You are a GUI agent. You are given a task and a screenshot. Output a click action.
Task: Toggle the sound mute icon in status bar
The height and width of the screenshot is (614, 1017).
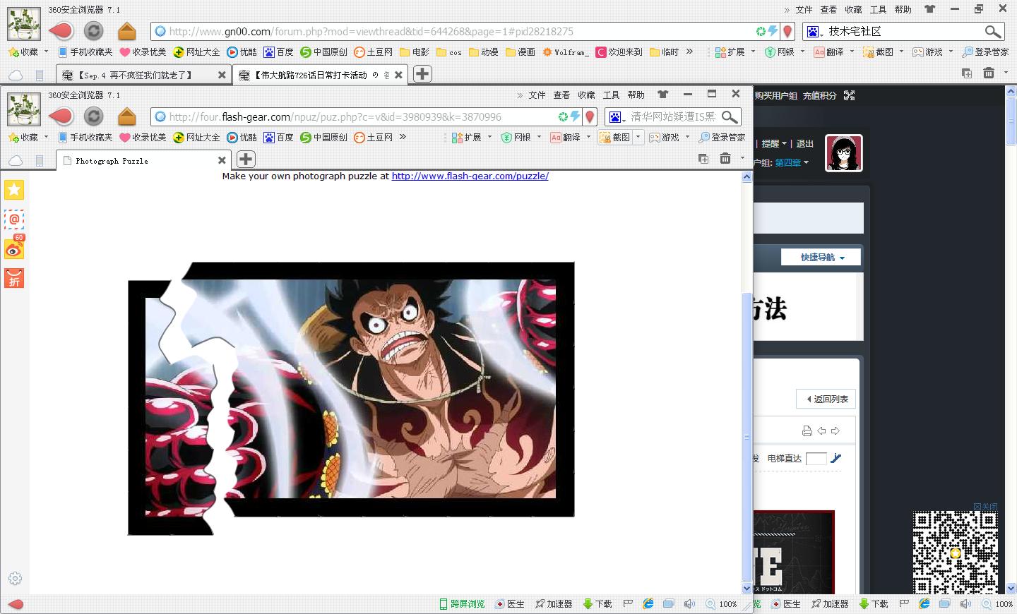689,604
